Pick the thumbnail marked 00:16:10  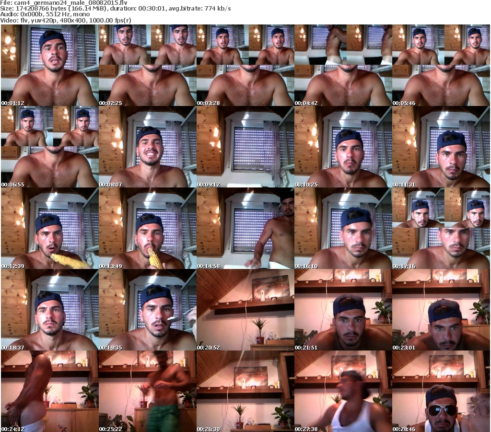pos(343,228)
